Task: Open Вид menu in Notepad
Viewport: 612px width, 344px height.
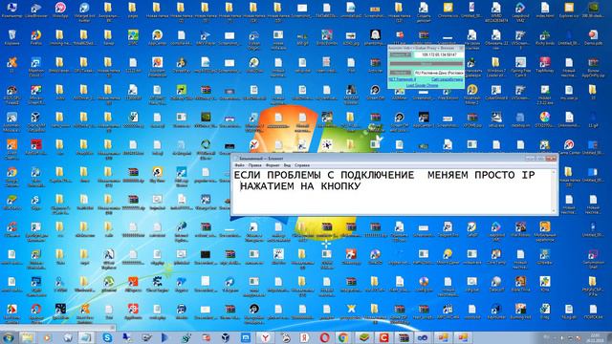Action: (287, 165)
